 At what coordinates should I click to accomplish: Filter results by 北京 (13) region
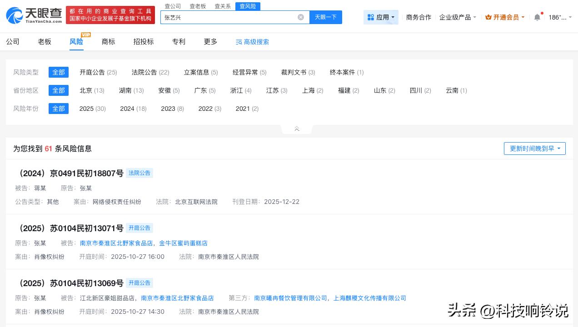coord(91,90)
